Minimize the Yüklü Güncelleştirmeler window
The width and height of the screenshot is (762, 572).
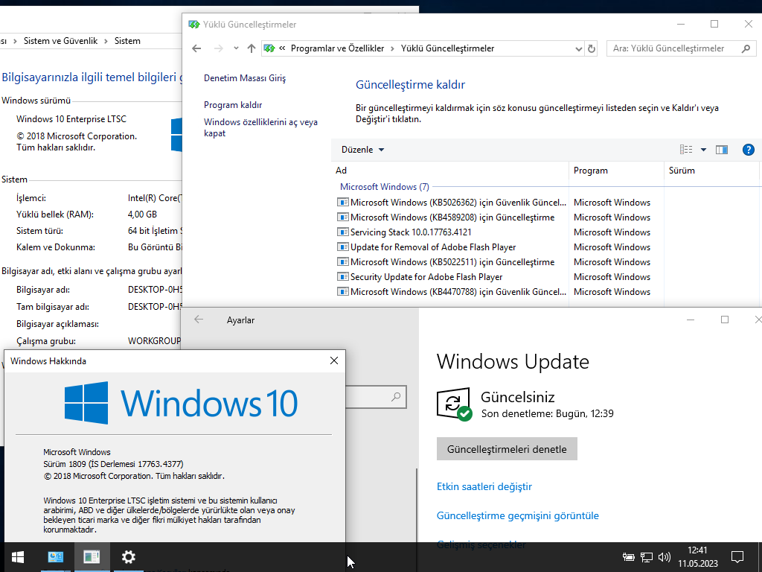coord(681,24)
